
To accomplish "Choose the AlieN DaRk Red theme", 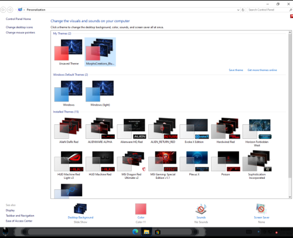I will 69,131.
